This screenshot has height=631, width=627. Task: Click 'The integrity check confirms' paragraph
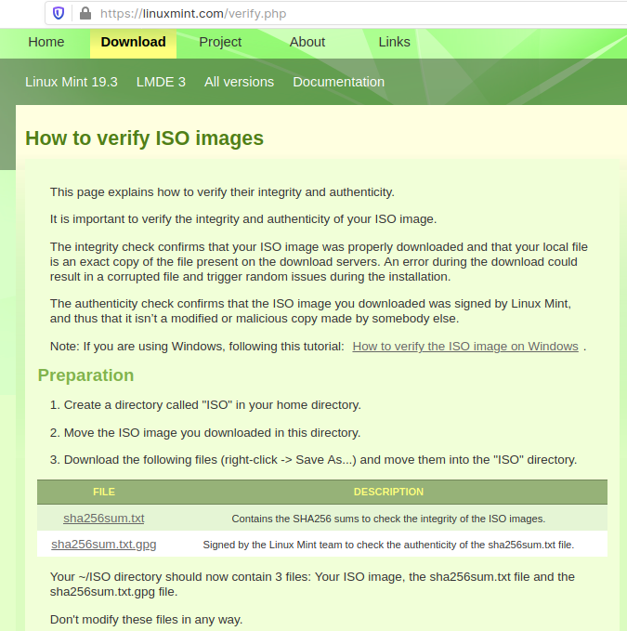coord(319,261)
